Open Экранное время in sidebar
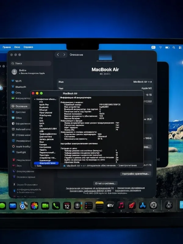Image resolution: width=183 pixels, height=244 pixels. point(24,177)
